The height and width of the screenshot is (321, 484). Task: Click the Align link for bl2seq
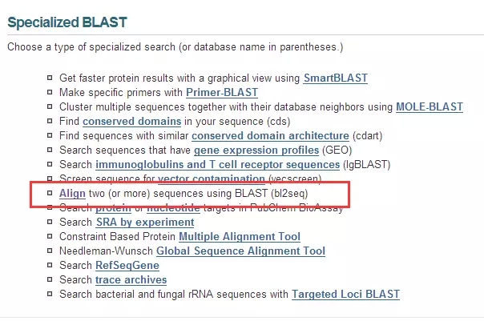point(72,194)
